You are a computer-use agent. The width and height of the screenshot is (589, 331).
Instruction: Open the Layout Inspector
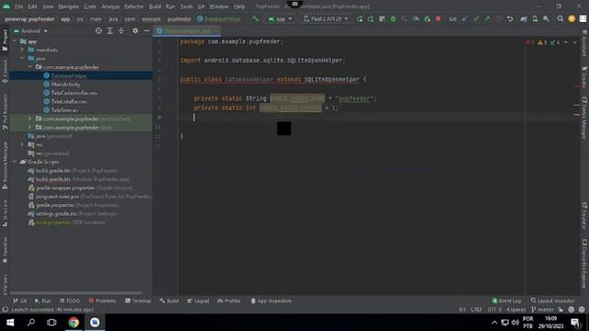[x=552, y=301]
